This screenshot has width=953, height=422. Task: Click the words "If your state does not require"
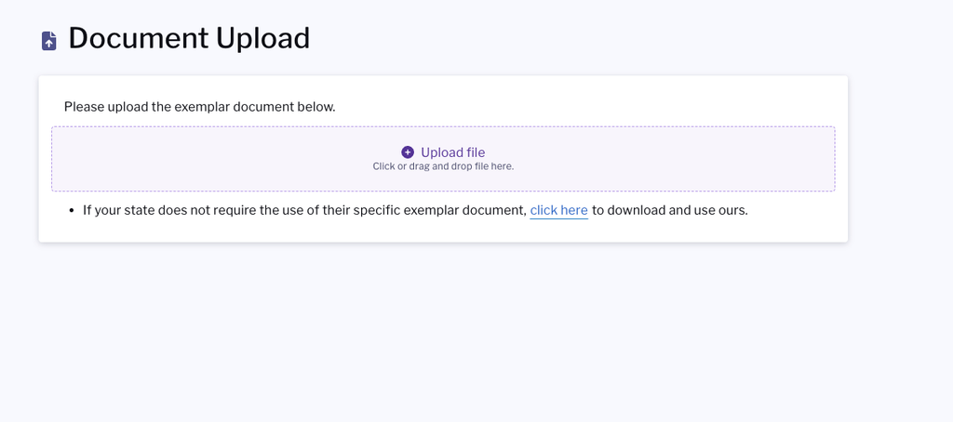[x=168, y=211]
